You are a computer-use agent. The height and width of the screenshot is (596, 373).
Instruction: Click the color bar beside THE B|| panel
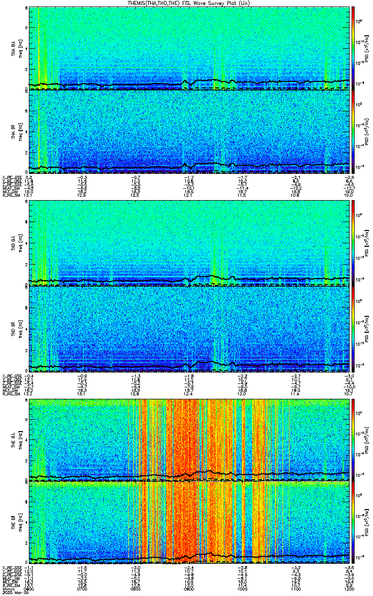pyautogui.click(x=354, y=523)
